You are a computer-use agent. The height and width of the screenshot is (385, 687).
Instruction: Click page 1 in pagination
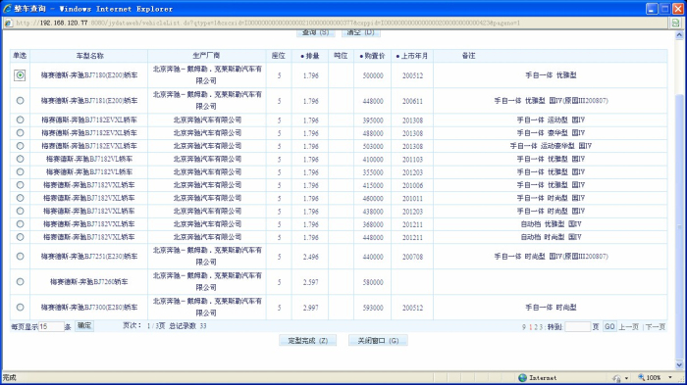point(530,327)
